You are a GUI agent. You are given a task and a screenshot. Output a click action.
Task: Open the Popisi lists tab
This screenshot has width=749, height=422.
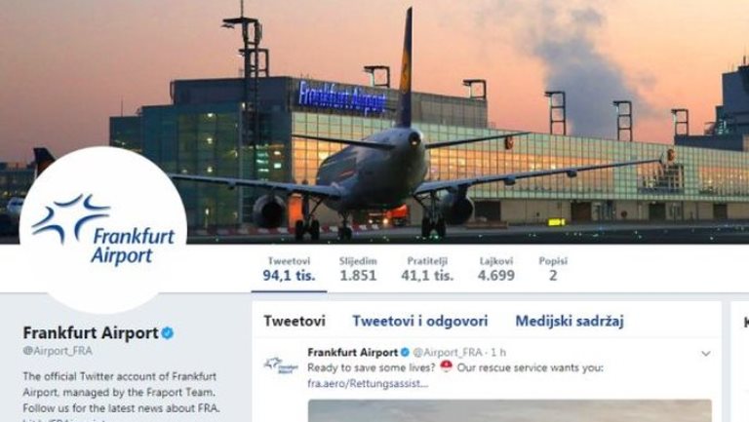(x=553, y=269)
